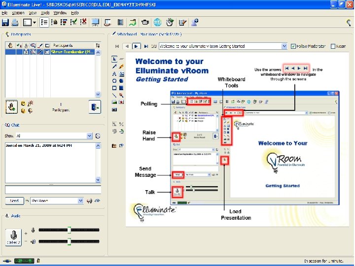Raise hand using the hand button

11,107
